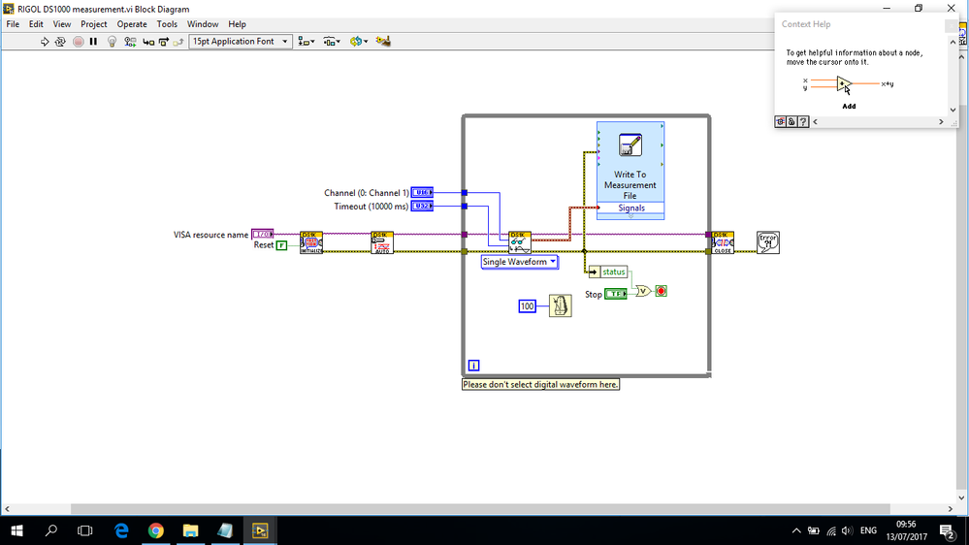This screenshot has width=969, height=545.
Task: Select the Wait Until Next ms metronome node
Action: pos(561,305)
